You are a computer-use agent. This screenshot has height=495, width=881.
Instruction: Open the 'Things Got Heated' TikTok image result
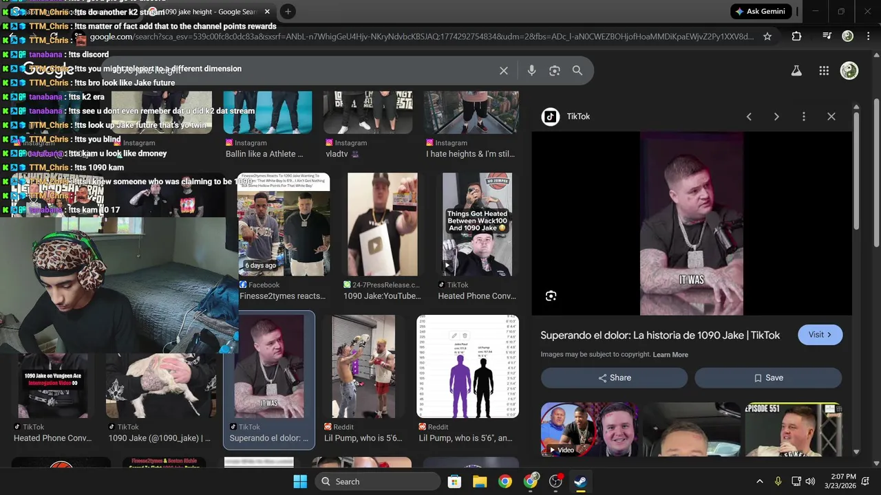pos(477,224)
